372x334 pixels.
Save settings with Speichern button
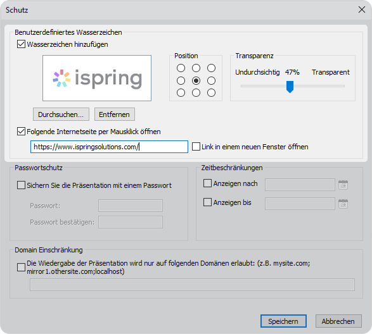pyautogui.click(x=283, y=321)
